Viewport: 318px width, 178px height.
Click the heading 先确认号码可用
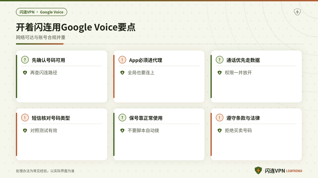pos(48,60)
